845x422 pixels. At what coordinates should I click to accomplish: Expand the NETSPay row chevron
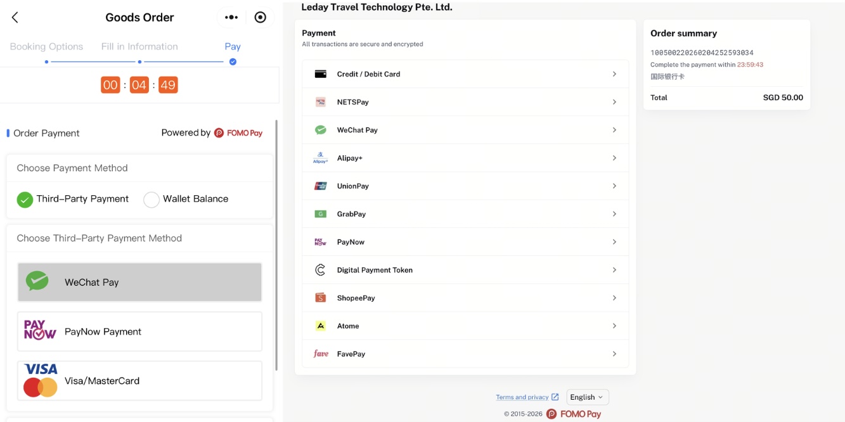(614, 102)
